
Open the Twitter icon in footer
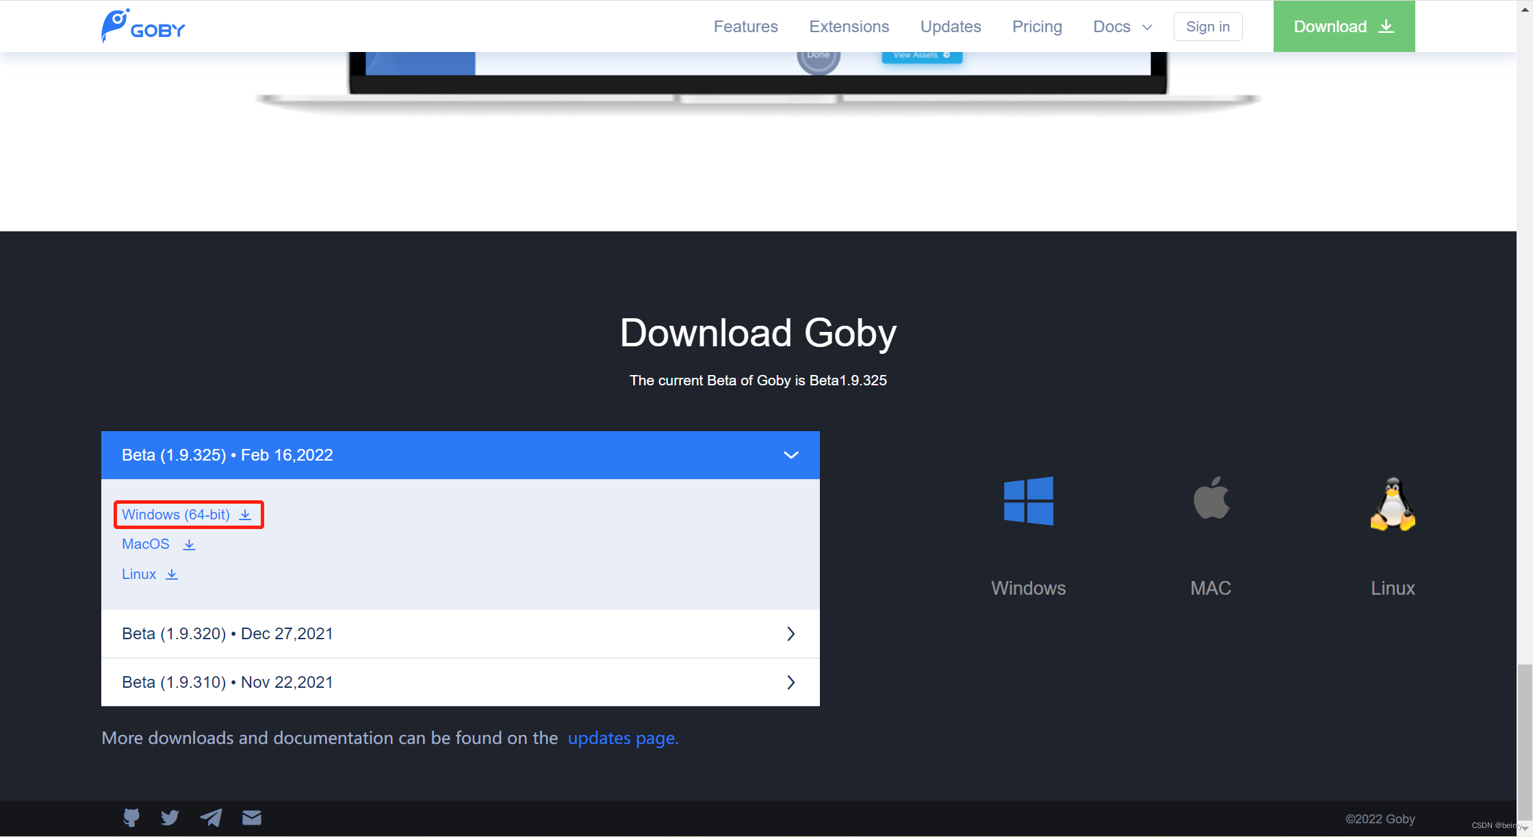pyautogui.click(x=170, y=817)
